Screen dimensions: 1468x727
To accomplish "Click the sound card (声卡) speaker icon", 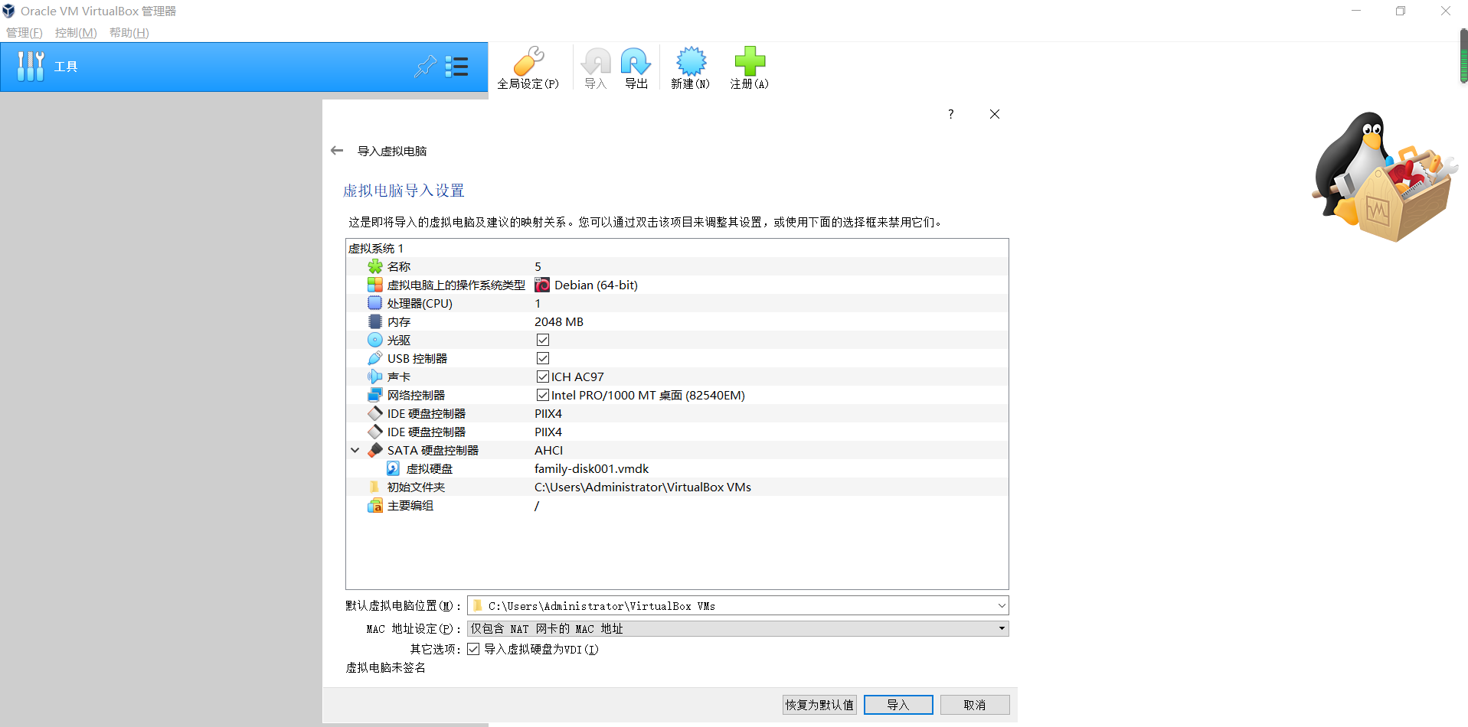I will click(x=375, y=377).
